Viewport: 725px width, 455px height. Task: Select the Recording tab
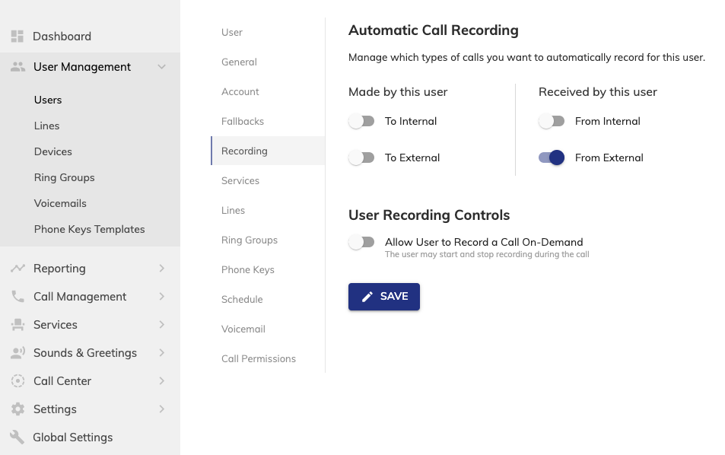269,151
